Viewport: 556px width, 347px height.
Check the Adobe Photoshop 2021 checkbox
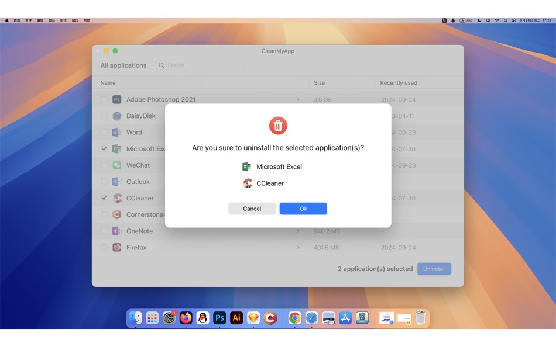pos(104,99)
